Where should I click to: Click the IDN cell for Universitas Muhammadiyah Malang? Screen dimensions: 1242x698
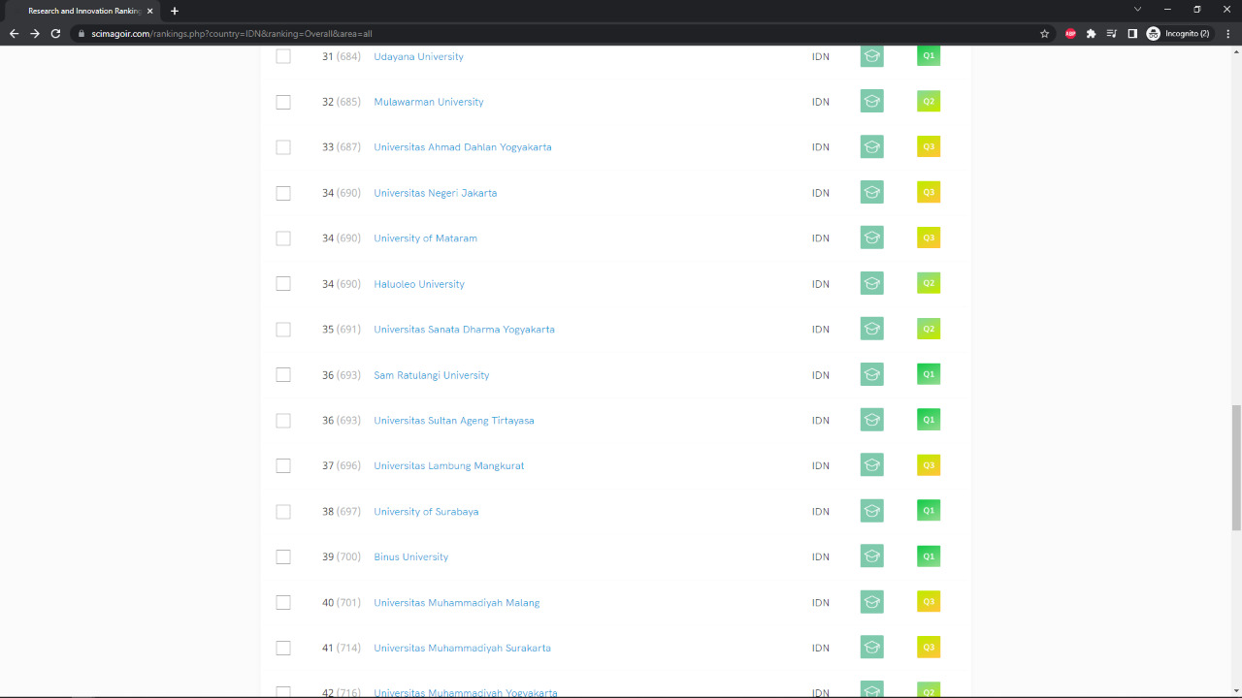[x=821, y=603]
